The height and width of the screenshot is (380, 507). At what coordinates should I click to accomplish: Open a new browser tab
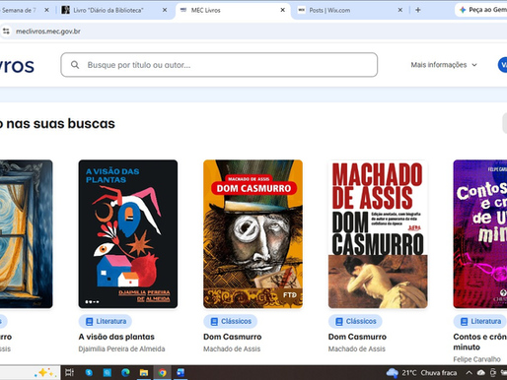(418, 10)
